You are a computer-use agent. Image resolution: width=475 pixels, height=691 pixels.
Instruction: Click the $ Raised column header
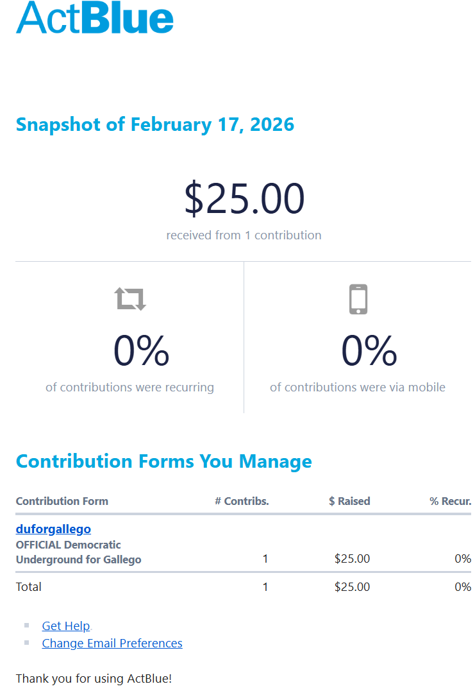[349, 501]
